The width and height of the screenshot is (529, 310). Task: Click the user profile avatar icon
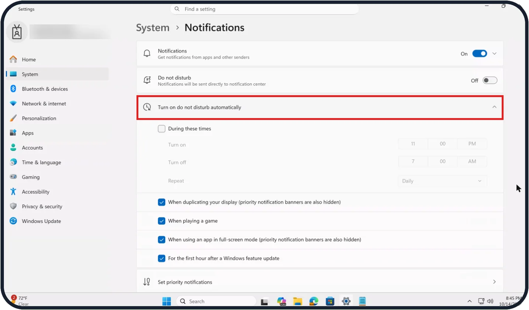[17, 32]
